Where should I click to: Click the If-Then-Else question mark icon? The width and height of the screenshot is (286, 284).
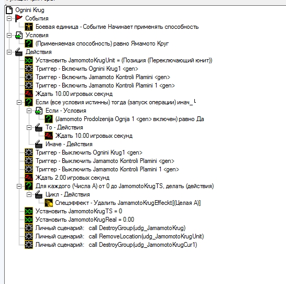29,102
